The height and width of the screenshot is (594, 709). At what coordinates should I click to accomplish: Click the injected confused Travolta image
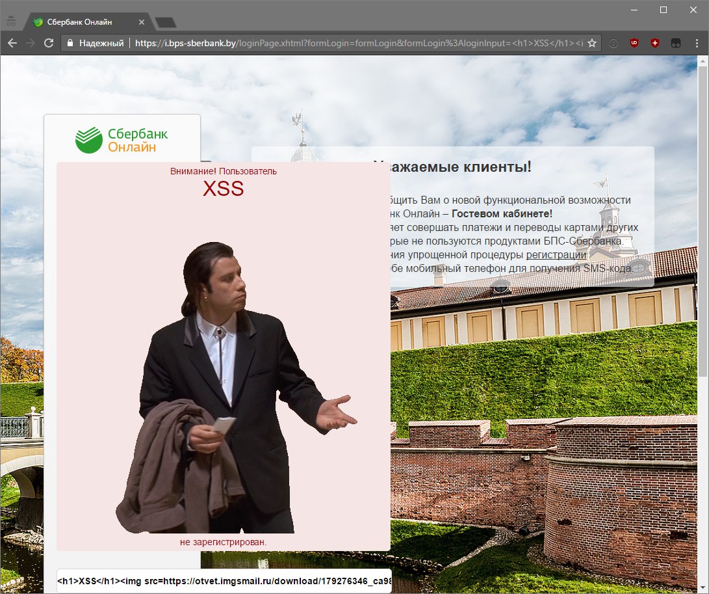(x=237, y=387)
